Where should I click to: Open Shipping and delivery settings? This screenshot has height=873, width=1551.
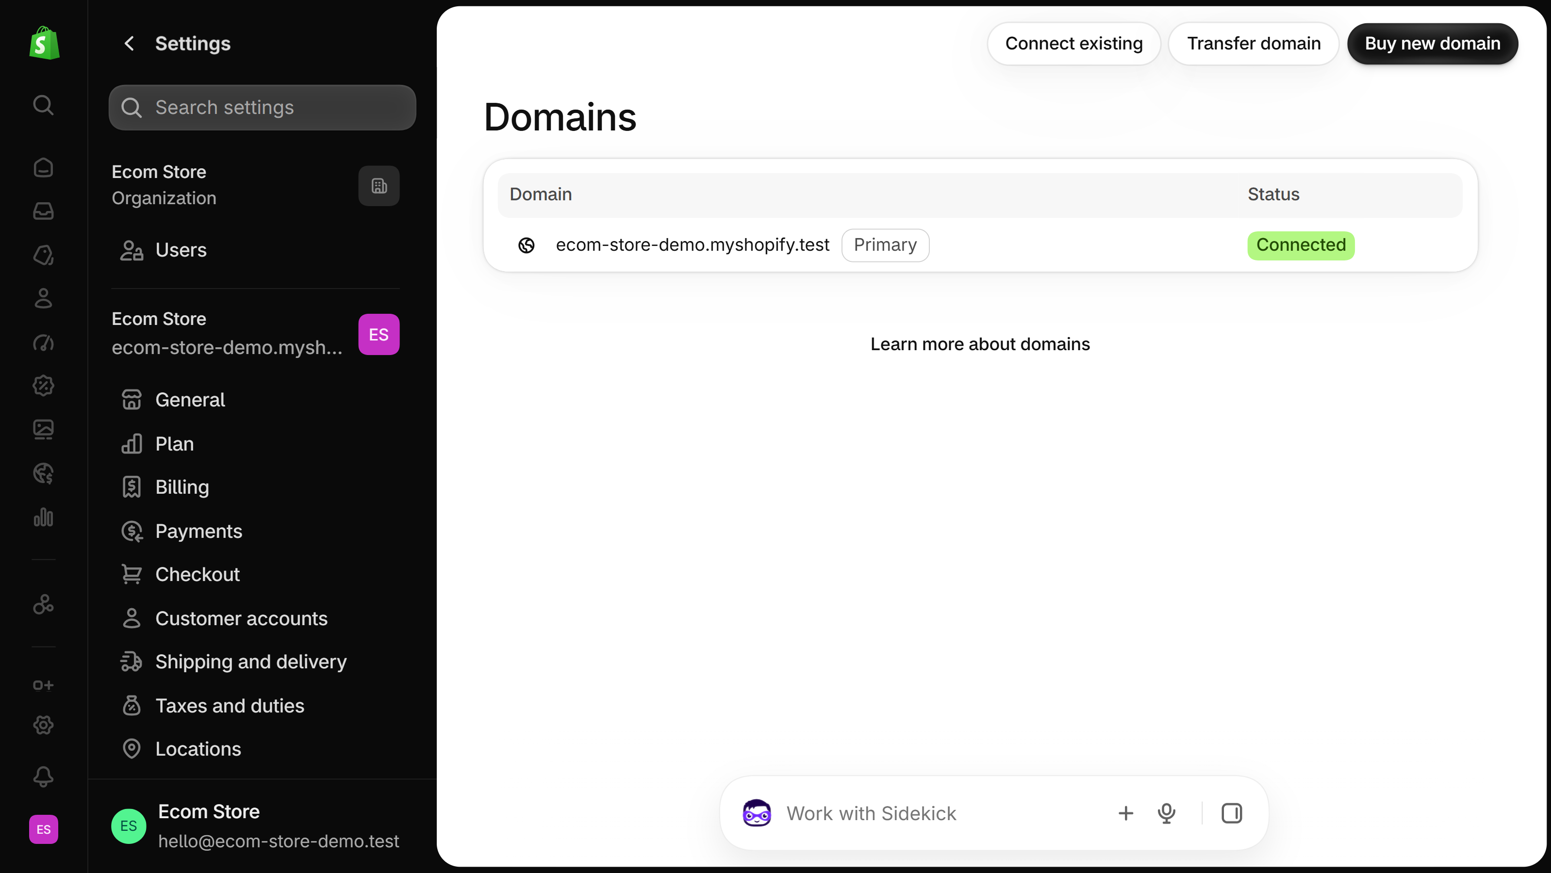pos(255,662)
